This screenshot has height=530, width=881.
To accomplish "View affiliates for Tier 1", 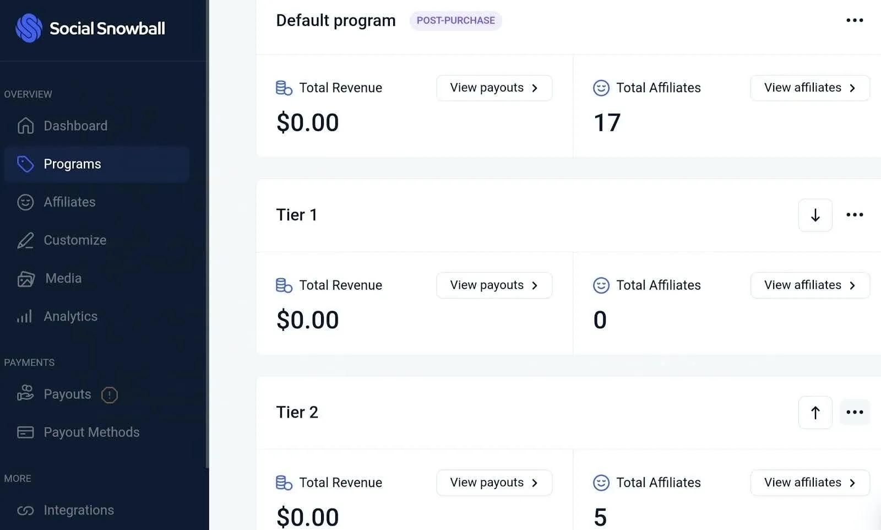I will coord(809,285).
